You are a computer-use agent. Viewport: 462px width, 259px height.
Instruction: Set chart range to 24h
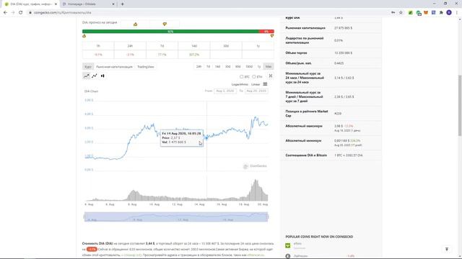[x=199, y=67]
